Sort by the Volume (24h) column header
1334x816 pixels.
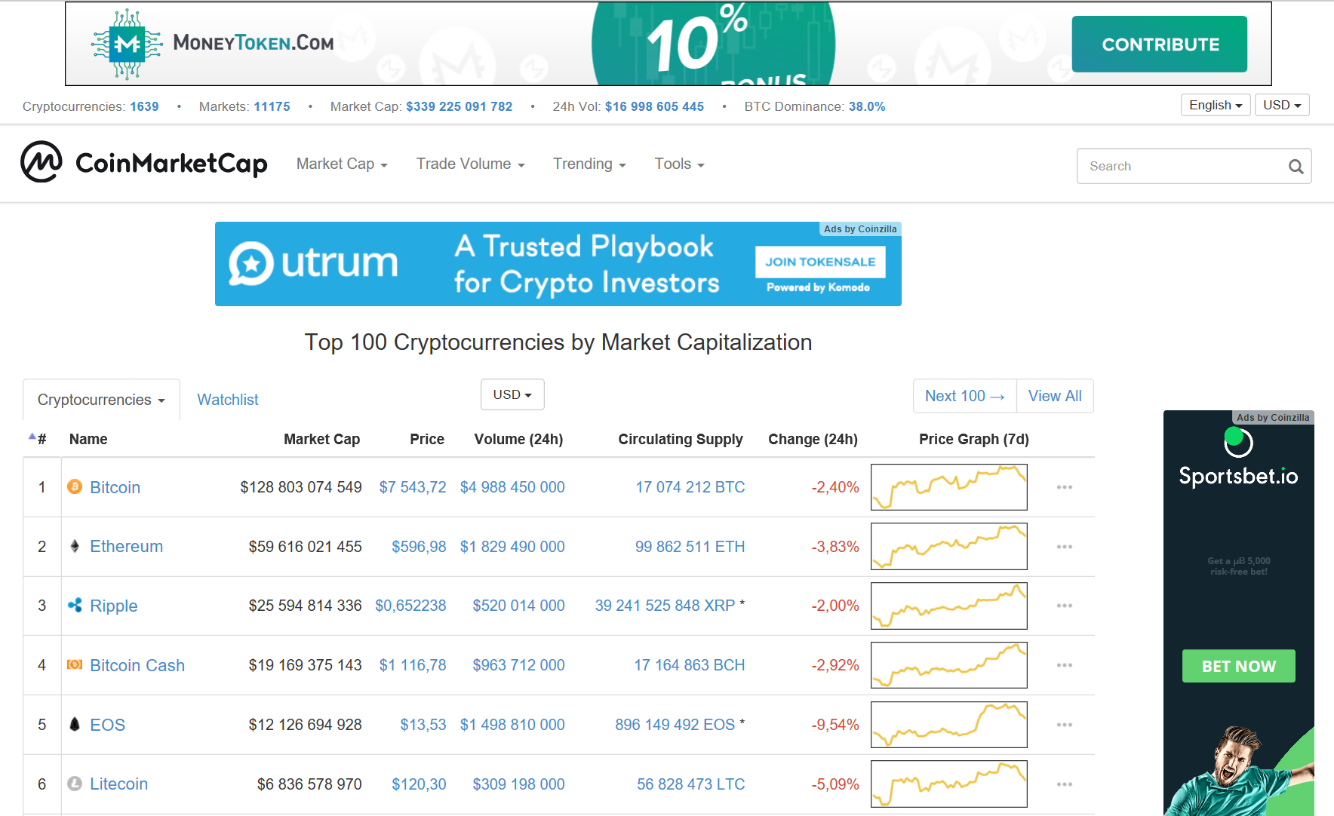[518, 439]
